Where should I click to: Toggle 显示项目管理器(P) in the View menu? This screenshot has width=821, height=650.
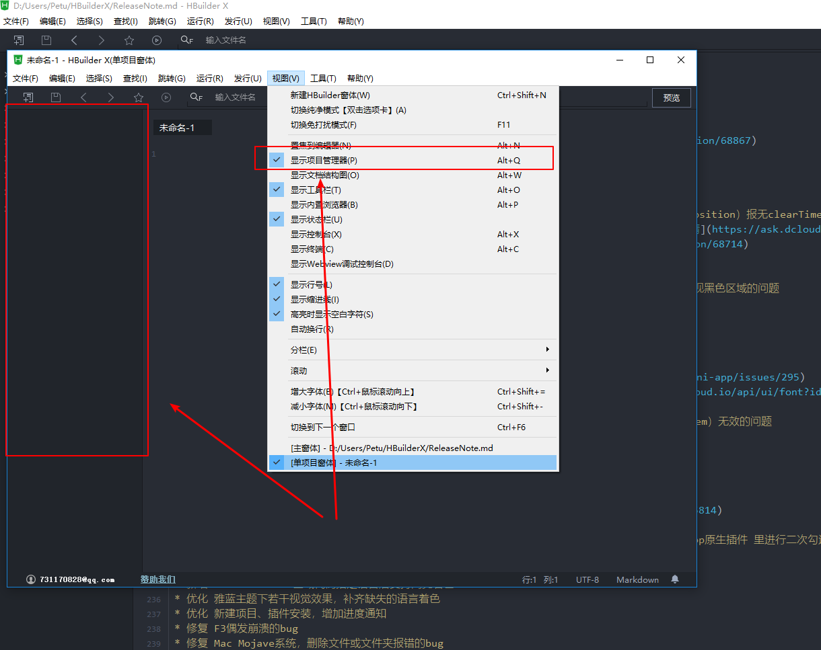[x=413, y=161]
